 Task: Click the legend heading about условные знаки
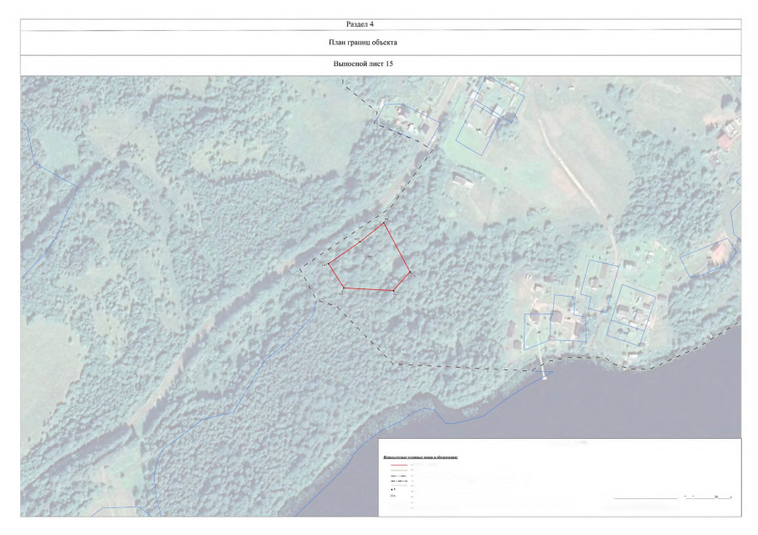(421, 458)
